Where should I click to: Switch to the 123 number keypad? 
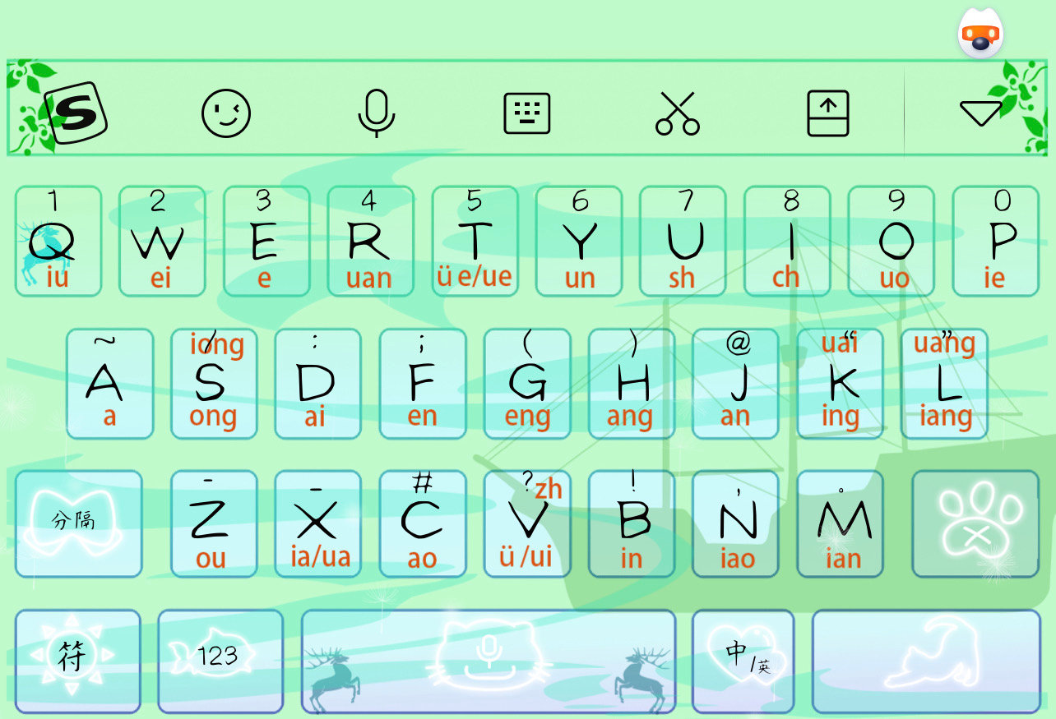coord(220,661)
